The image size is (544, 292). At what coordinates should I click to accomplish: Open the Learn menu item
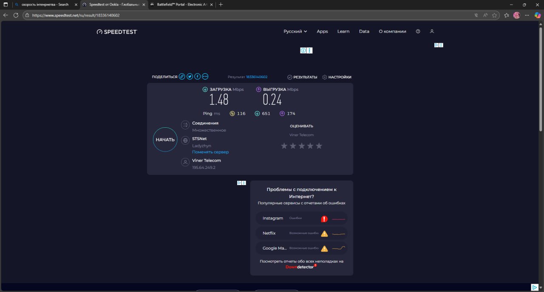343,31
